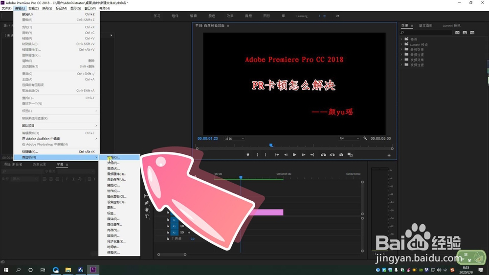489x275 pixels.
Task: Toggle track target A3
Action: [174, 233]
